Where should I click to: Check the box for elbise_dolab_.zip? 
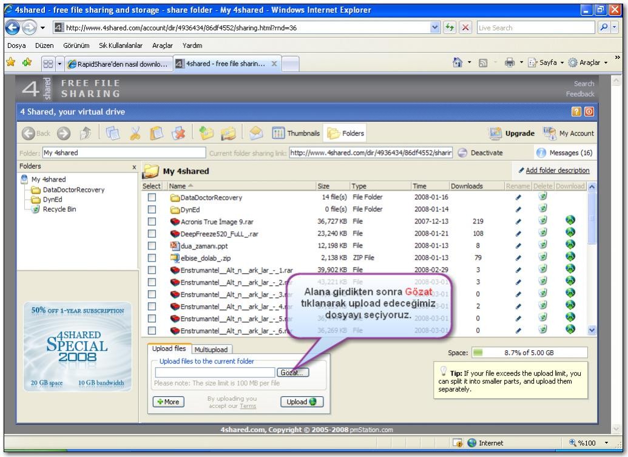(152, 257)
